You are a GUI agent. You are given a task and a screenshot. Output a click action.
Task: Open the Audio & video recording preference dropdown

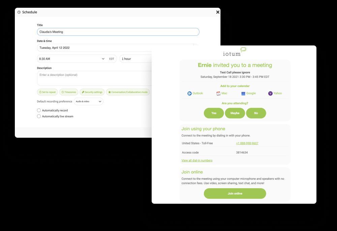coord(88,101)
